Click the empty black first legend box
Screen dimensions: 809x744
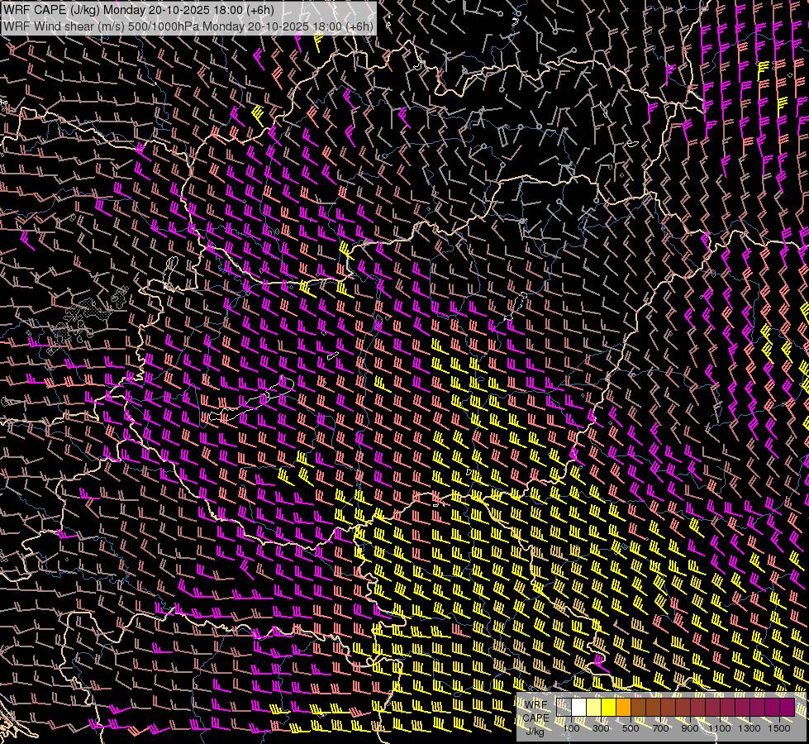(564, 708)
